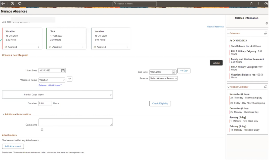
Task: Open the Home icon in the top bar
Action: [251, 4]
